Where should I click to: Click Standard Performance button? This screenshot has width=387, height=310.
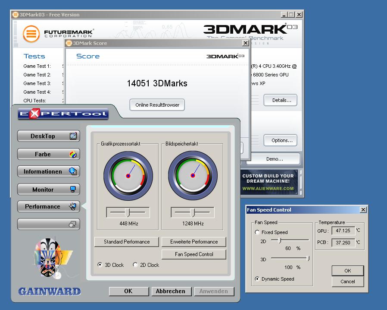127,242
